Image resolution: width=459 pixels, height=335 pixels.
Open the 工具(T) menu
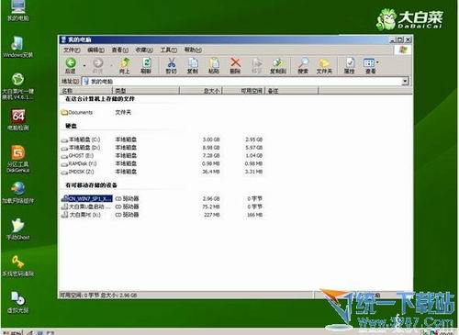[x=169, y=50]
